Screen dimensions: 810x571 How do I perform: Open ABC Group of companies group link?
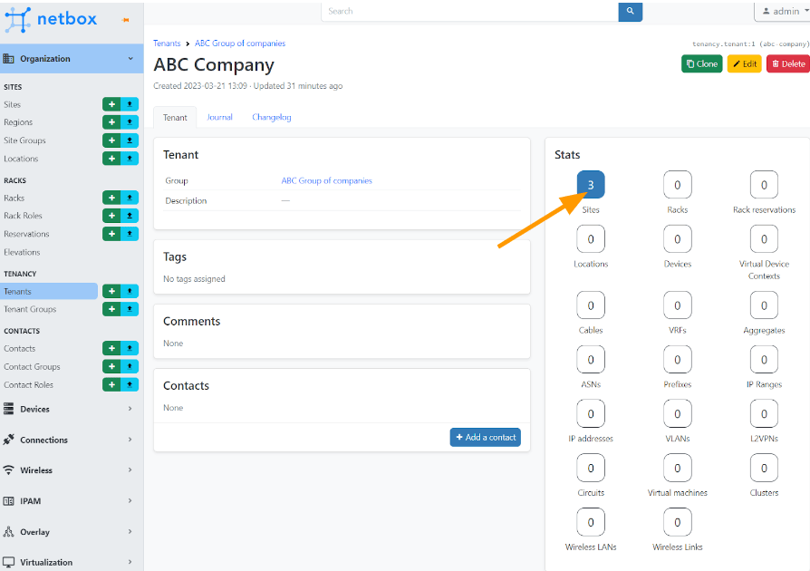(326, 181)
